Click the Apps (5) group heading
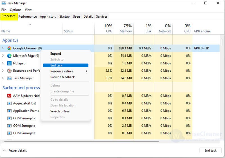The width and height of the screenshot is (225, 158). pos(10,40)
